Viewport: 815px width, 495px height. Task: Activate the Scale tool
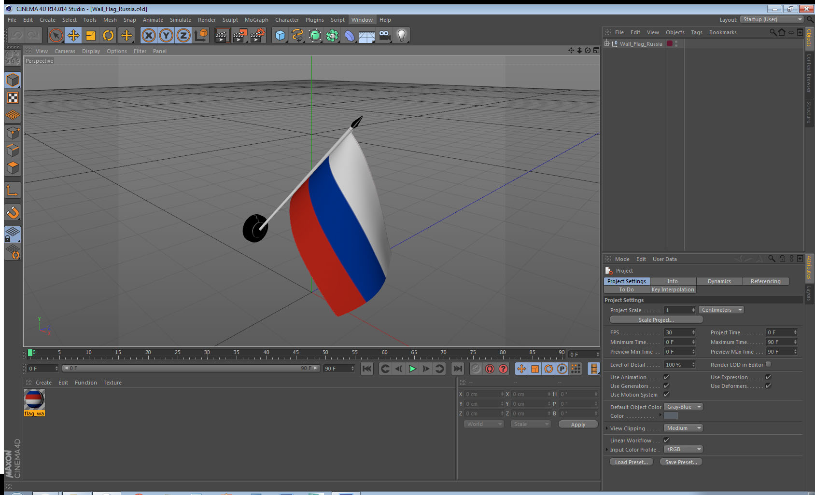pos(91,35)
